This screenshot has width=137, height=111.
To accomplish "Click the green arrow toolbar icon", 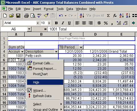I will [x=134, y=23].
